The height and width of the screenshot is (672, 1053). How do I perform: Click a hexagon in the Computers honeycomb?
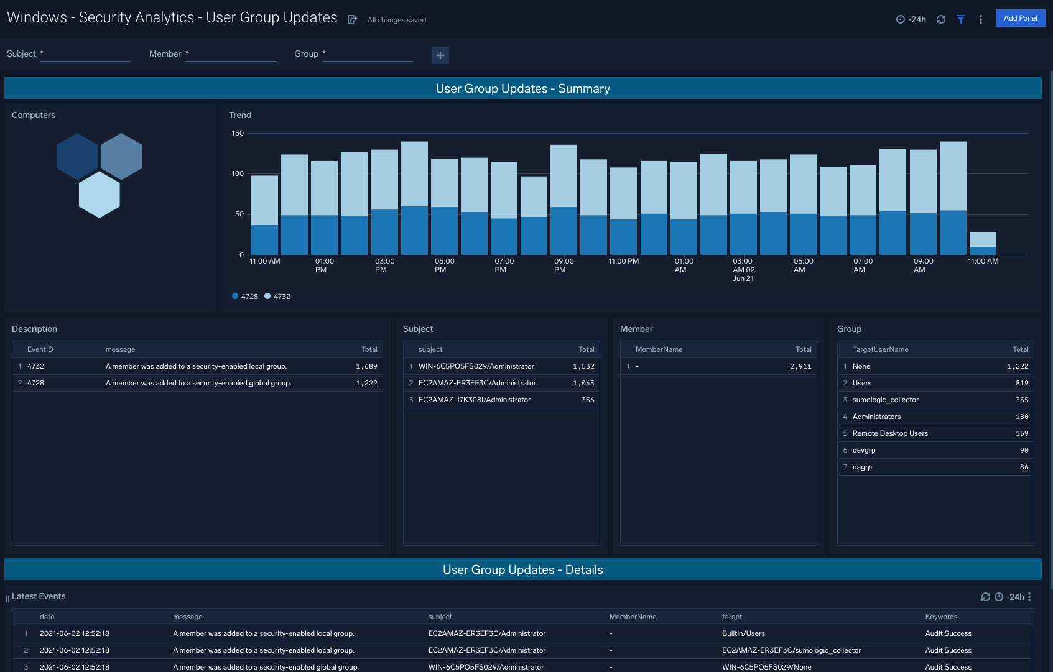(77, 157)
